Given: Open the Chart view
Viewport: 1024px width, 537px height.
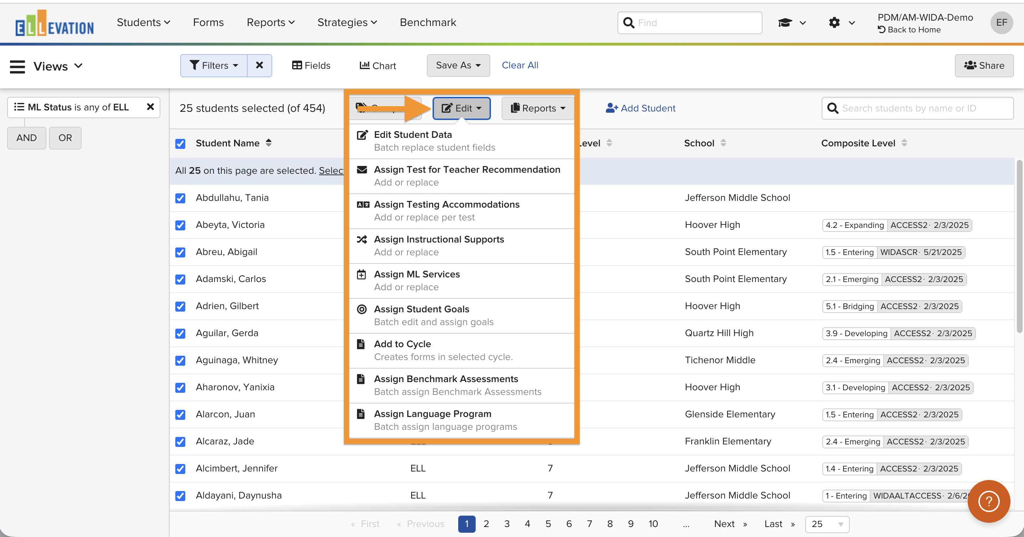Looking at the screenshot, I should tap(378, 66).
